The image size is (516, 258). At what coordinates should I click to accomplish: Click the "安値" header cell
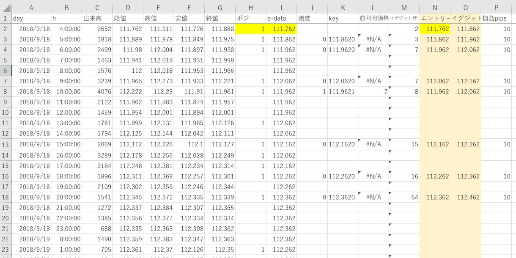tap(189, 18)
